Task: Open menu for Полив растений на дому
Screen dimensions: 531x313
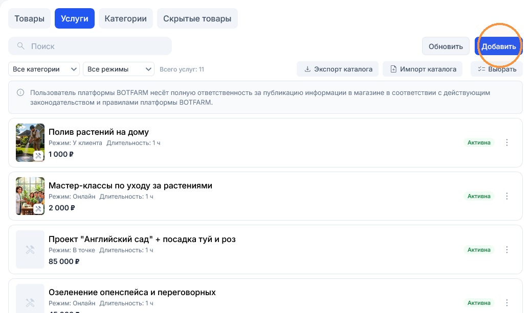Action: (x=507, y=142)
